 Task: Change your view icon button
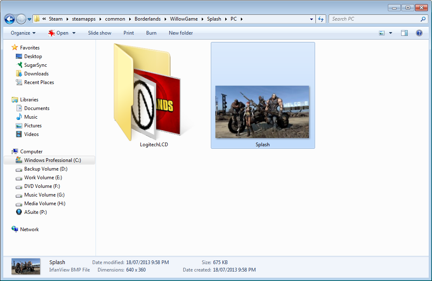382,33
